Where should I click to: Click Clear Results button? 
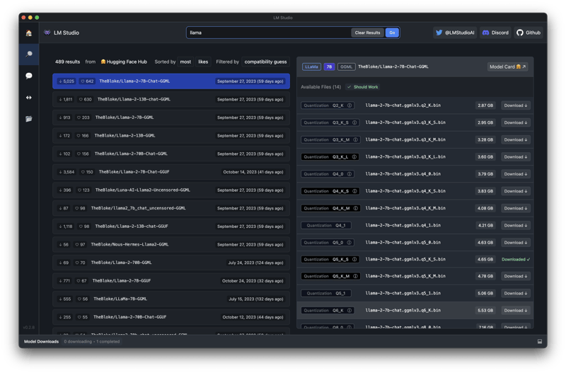pyautogui.click(x=367, y=33)
